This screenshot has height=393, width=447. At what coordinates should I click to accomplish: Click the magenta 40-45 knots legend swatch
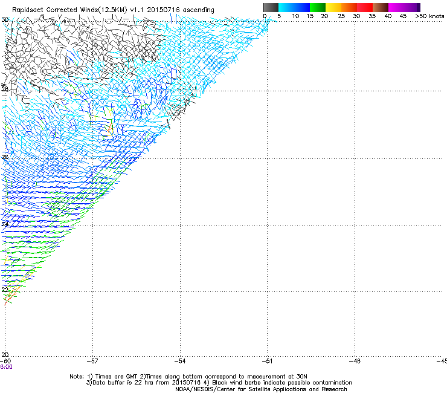click(396, 7)
